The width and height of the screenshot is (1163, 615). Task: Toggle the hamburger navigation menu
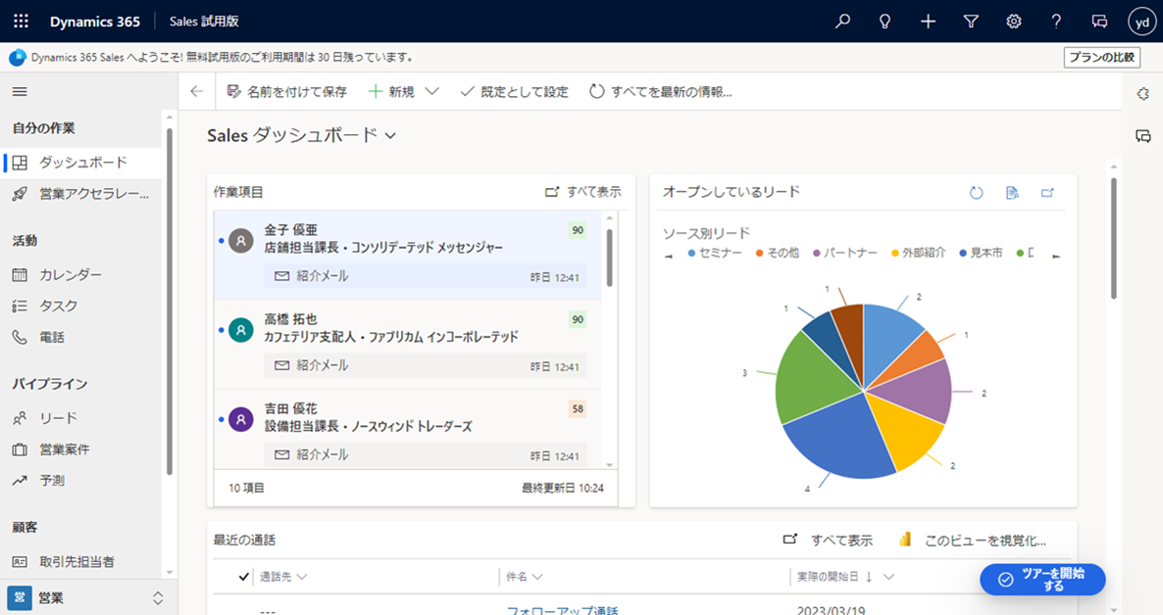coord(20,92)
